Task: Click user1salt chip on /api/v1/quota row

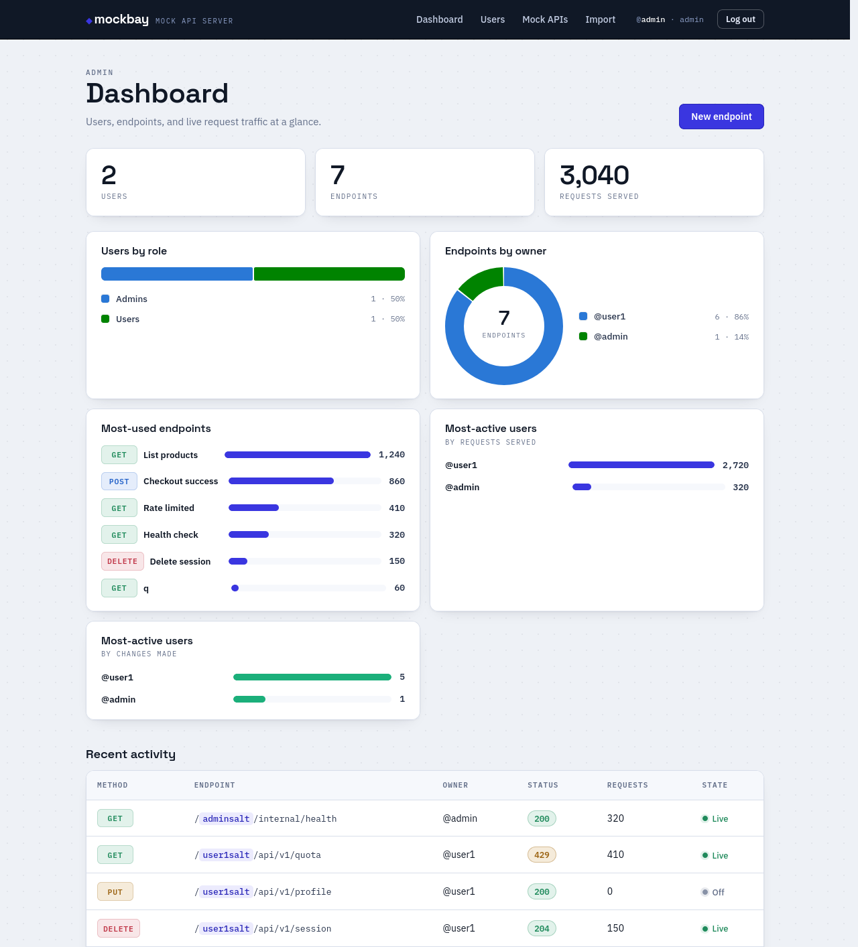Action: (x=226, y=855)
